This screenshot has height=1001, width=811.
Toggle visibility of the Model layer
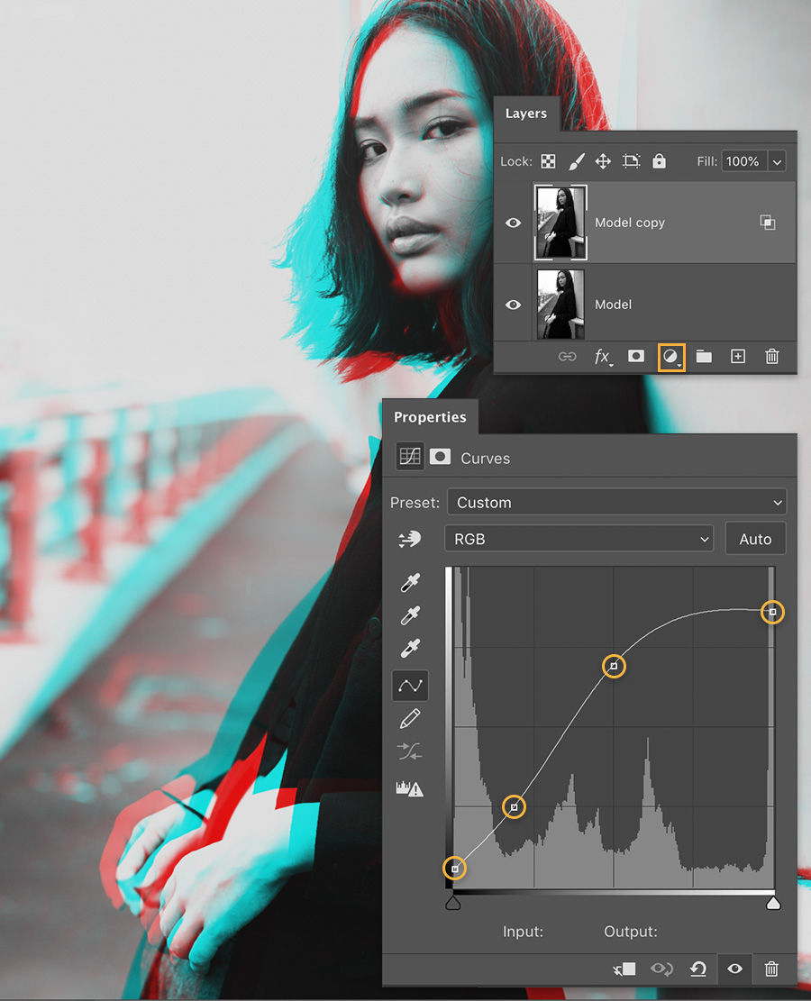[513, 305]
